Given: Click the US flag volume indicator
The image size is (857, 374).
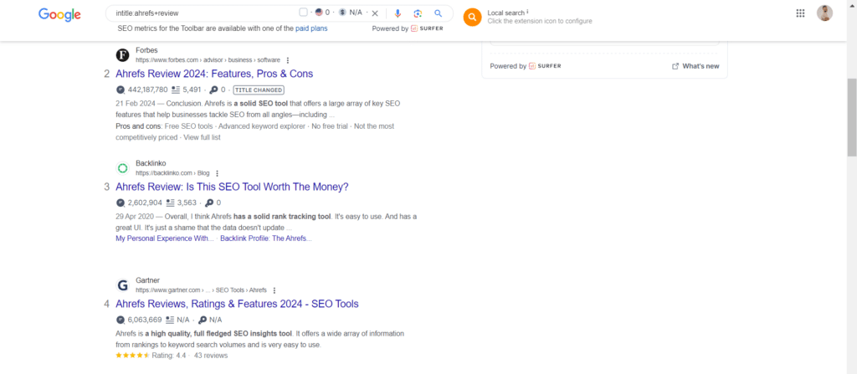Looking at the screenshot, I should 319,12.
